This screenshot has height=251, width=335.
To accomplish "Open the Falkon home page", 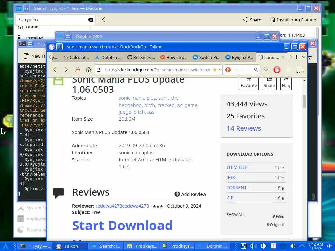I will [x=88, y=70].
